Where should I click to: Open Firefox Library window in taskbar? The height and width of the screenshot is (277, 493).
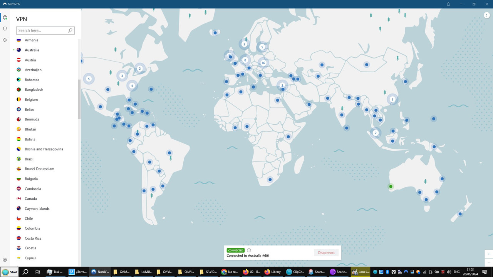tap(273, 272)
